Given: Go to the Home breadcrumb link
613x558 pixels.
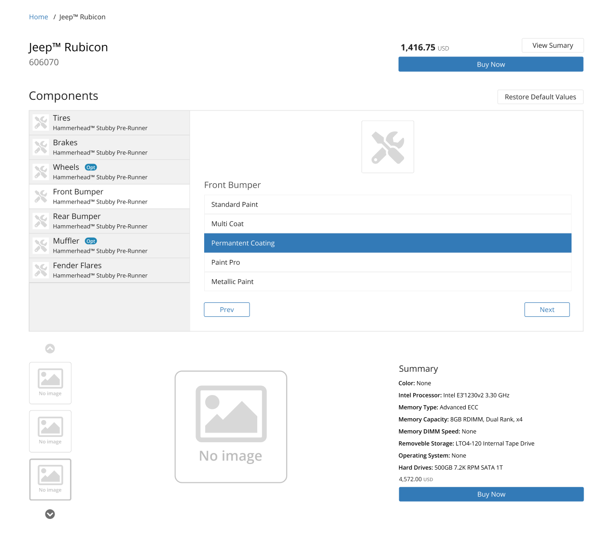Looking at the screenshot, I should tap(39, 17).
